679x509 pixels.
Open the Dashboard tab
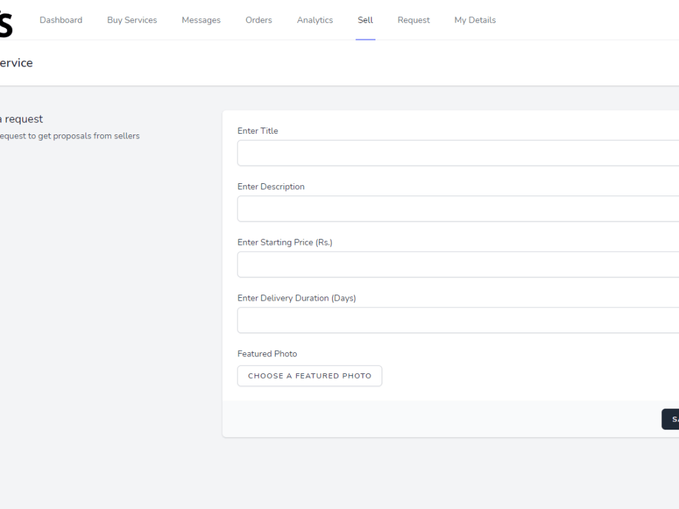coord(60,20)
